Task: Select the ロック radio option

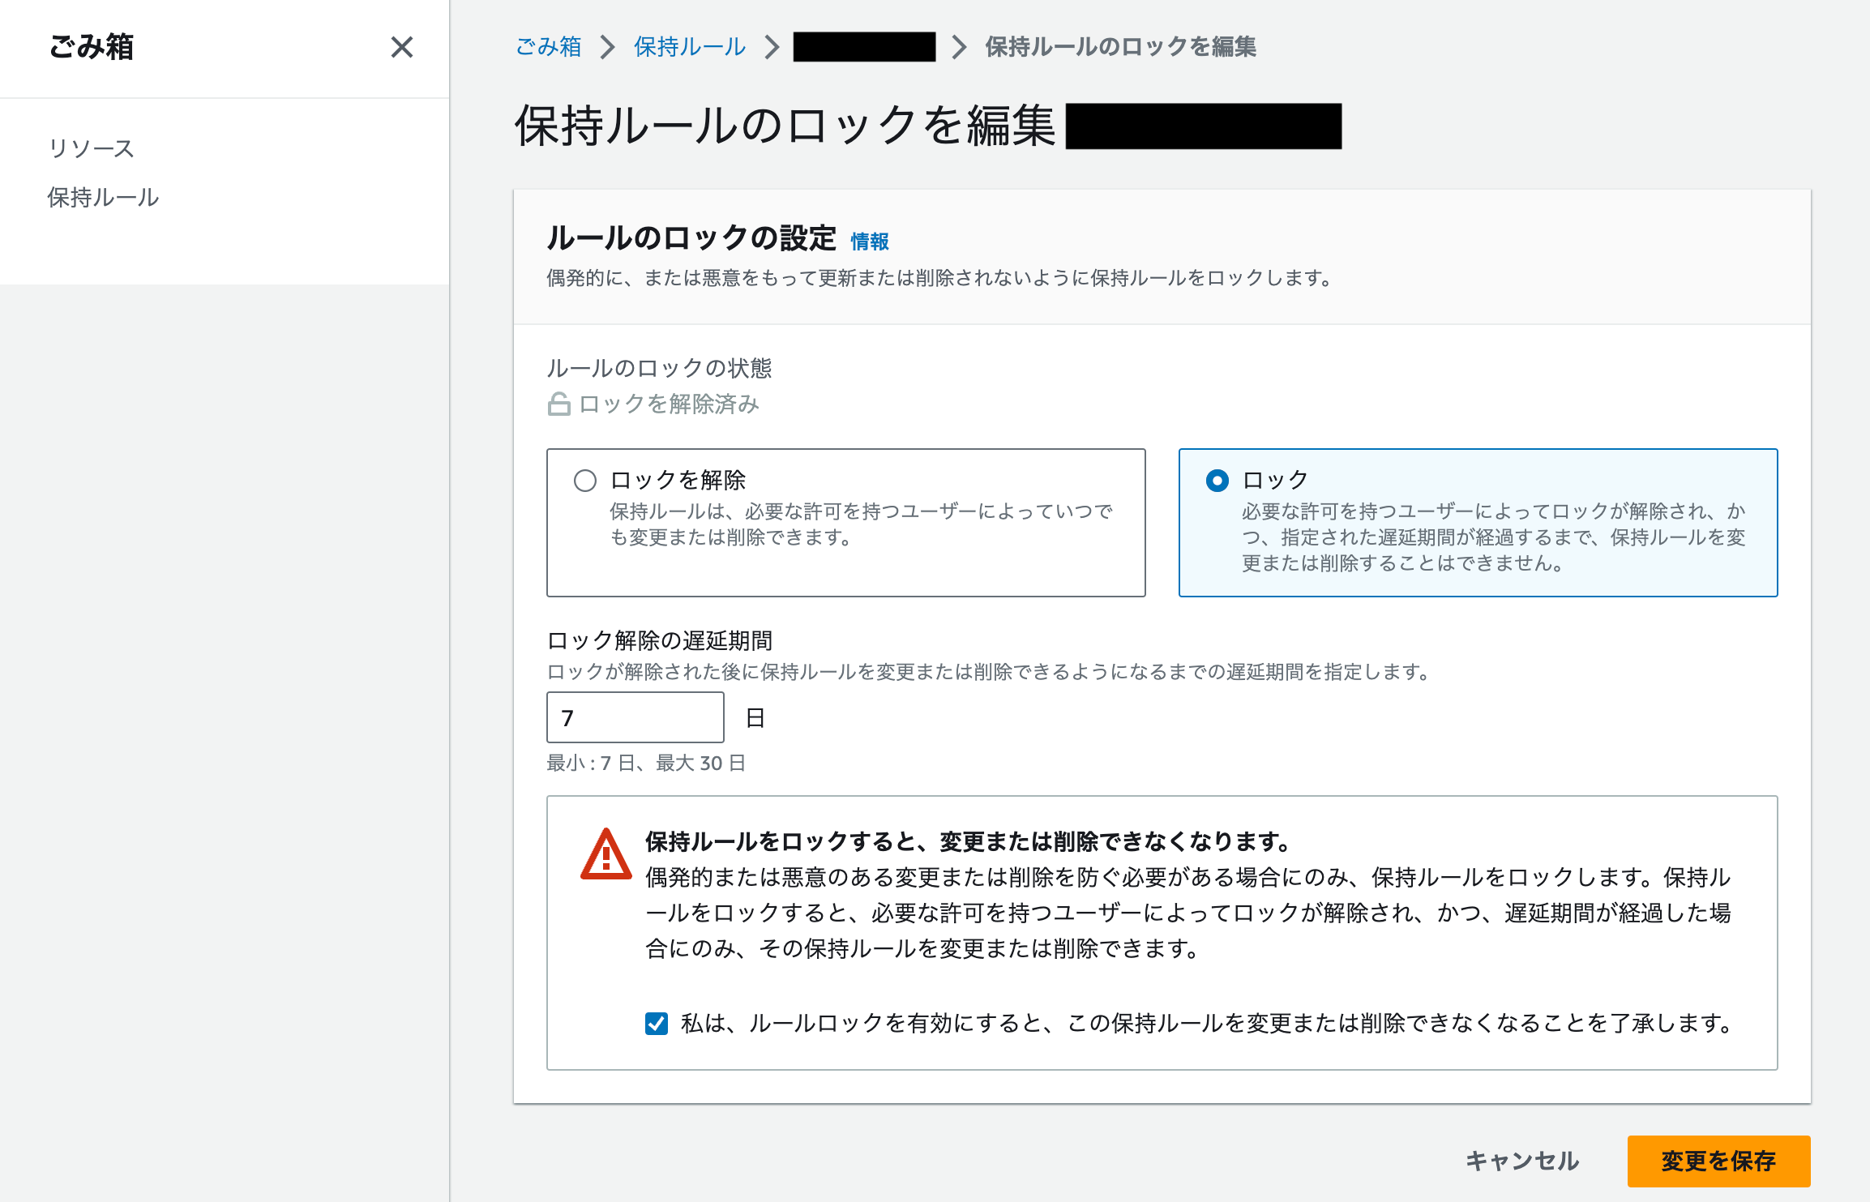Action: (x=1217, y=481)
